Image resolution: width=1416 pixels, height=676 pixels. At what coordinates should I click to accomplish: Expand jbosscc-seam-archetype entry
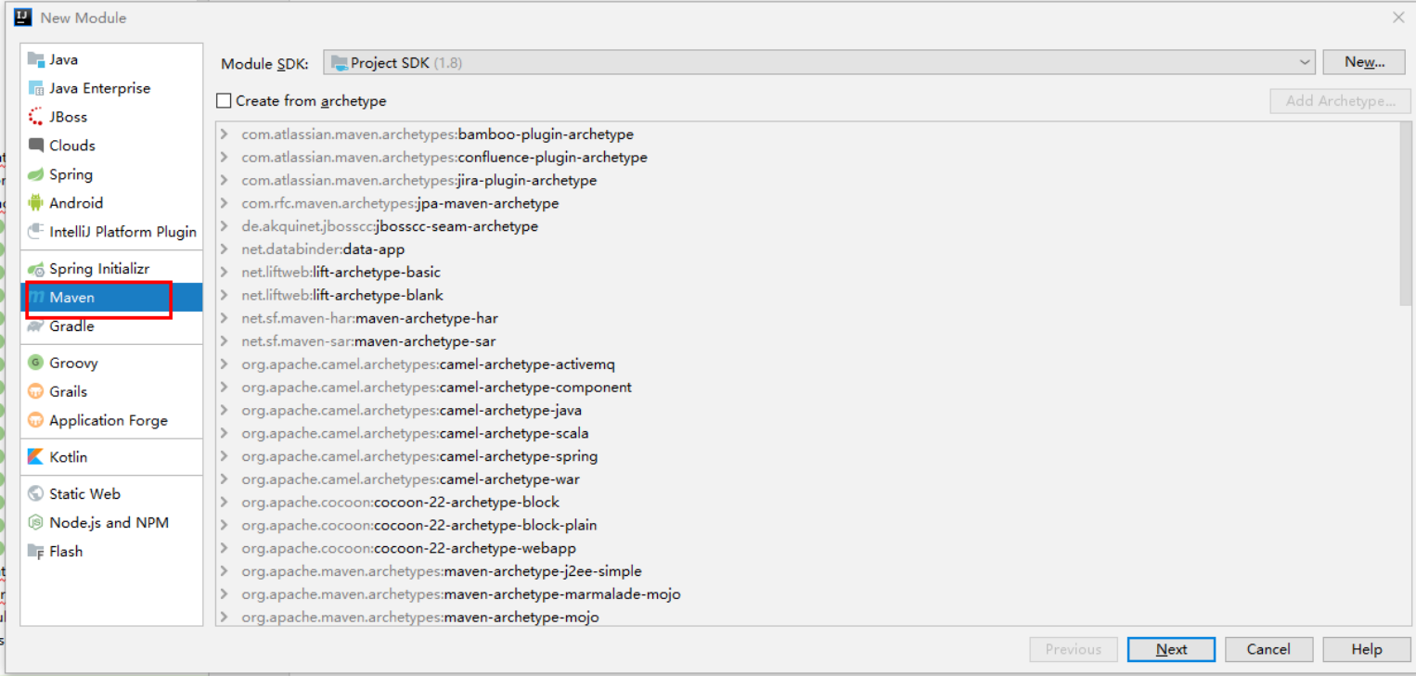225,226
